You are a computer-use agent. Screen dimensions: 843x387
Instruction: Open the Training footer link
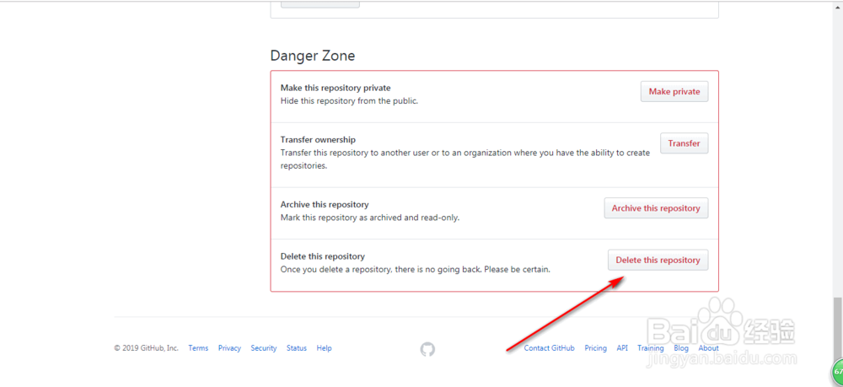[651, 348]
